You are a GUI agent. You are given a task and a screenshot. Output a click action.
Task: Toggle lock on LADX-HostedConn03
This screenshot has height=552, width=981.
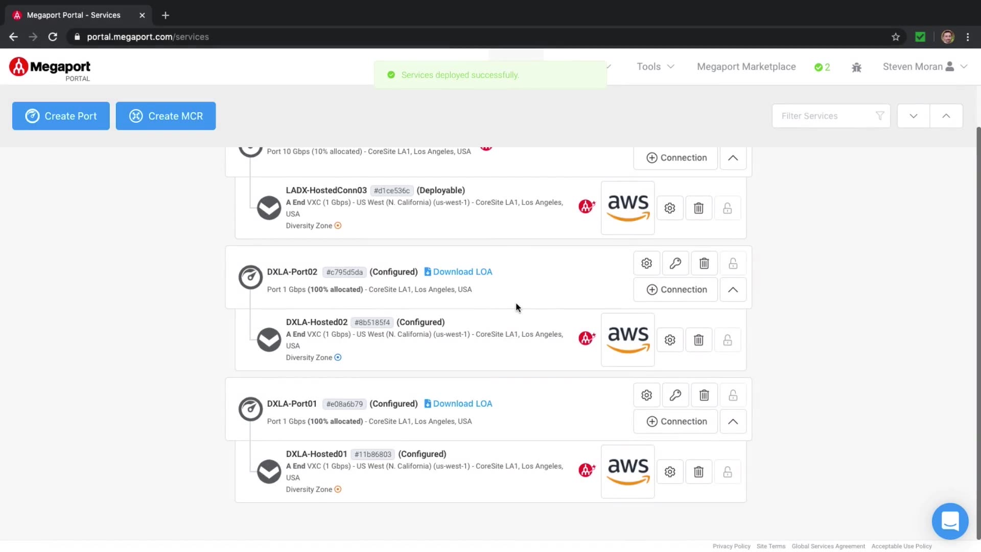pyautogui.click(x=727, y=208)
